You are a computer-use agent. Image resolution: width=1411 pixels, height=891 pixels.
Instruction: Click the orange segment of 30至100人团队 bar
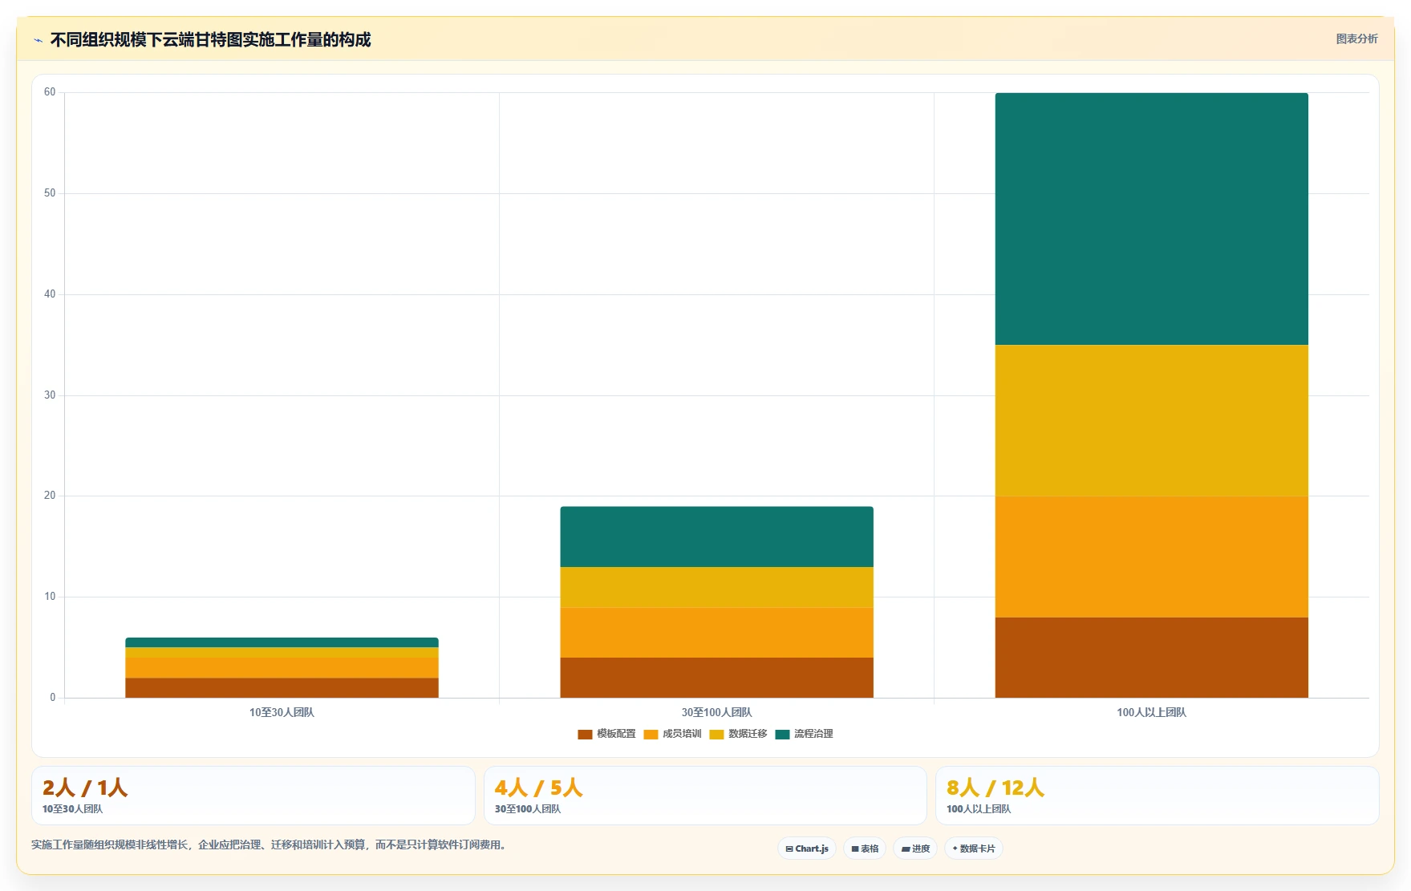716,633
